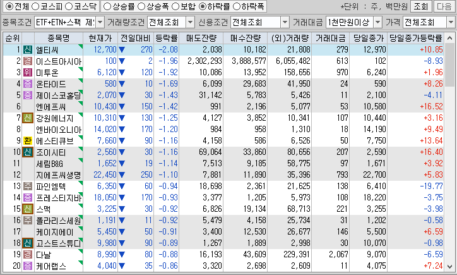Click the vertical scrollbar thumb
This screenshot has width=457, height=275.
(449, 64)
